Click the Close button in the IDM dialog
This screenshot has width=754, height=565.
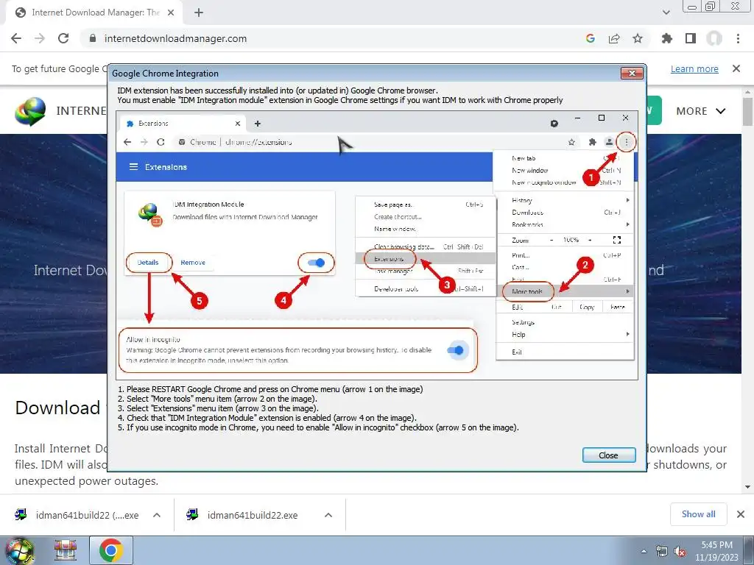pyautogui.click(x=609, y=455)
